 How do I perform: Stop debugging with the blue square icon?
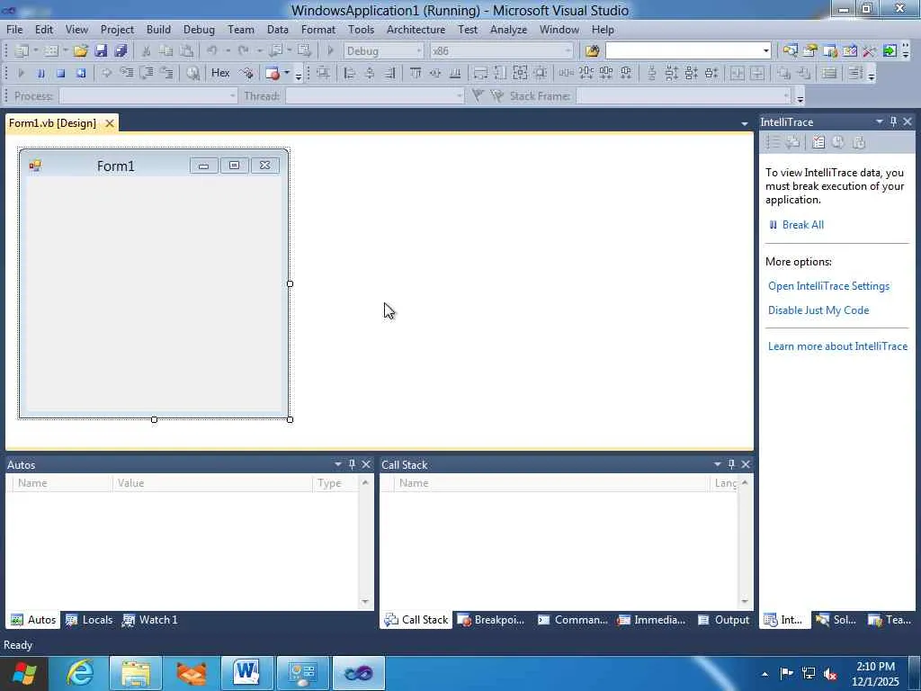[x=60, y=74]
